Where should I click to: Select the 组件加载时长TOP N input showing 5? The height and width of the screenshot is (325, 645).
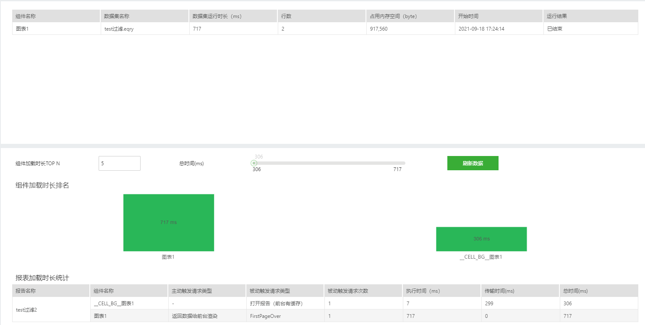pyautogui.click(x=119, y=163)
